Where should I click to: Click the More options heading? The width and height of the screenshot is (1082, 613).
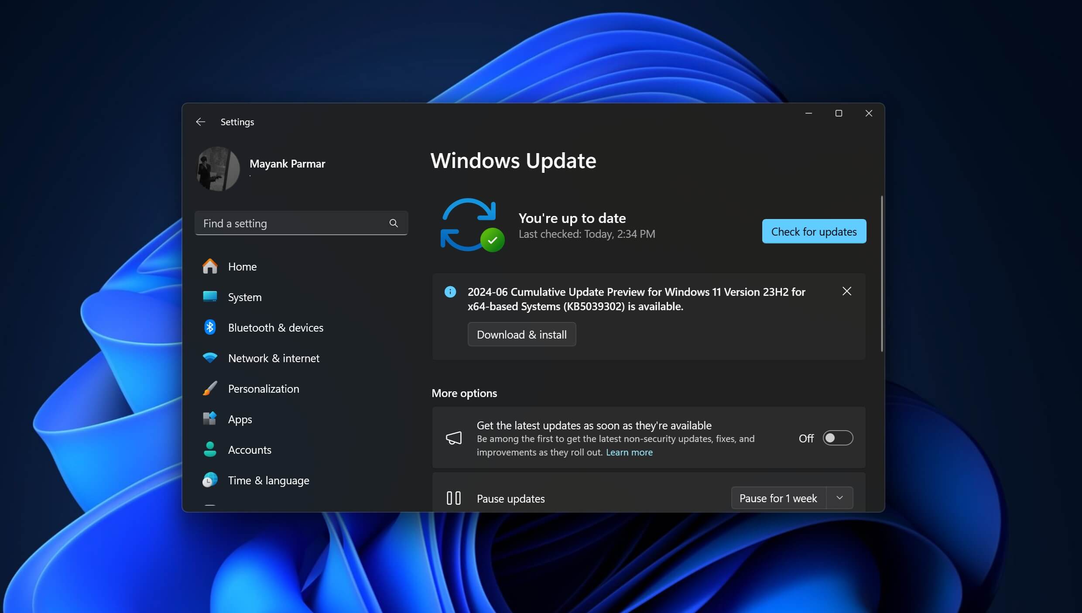(464, 393)
